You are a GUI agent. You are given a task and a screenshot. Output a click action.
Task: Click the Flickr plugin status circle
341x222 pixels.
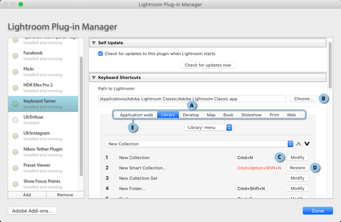(15, 72)
